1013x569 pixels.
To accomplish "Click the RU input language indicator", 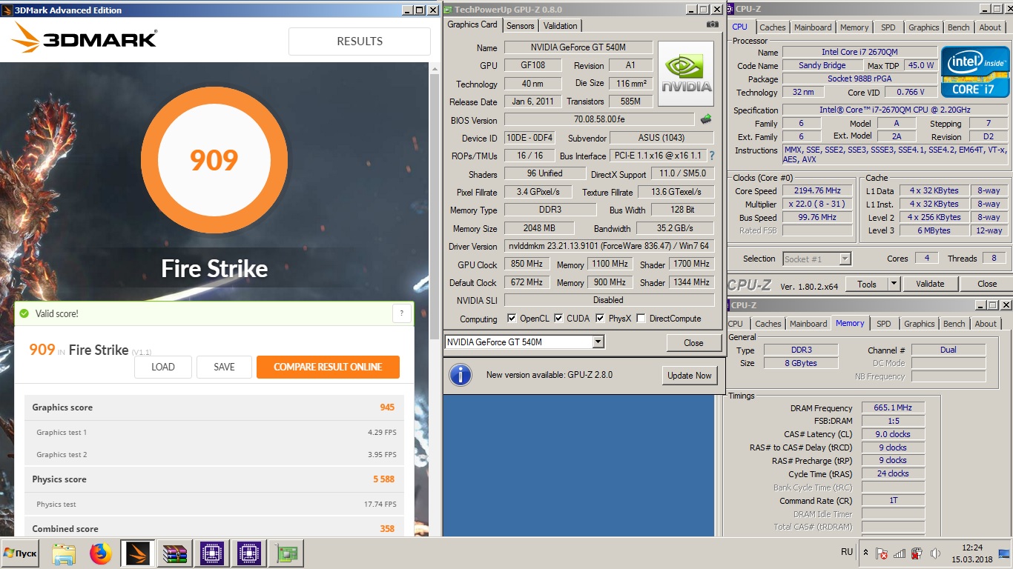I will click(847, 553).
